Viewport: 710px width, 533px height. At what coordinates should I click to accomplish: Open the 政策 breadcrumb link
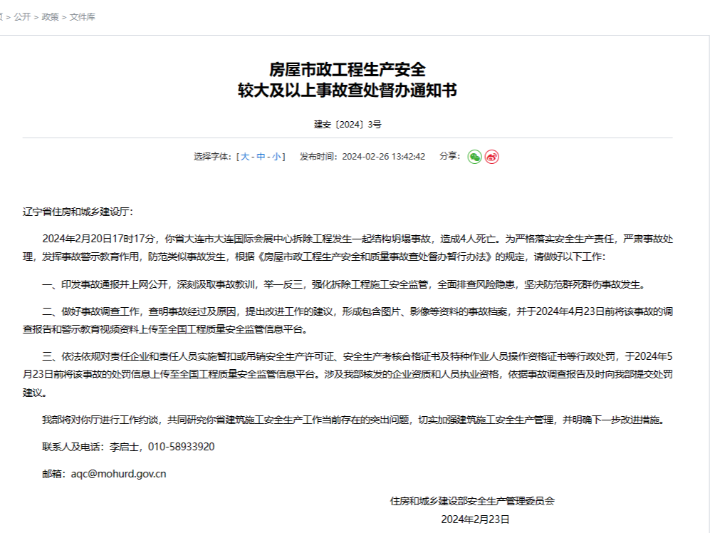(51, 17)
